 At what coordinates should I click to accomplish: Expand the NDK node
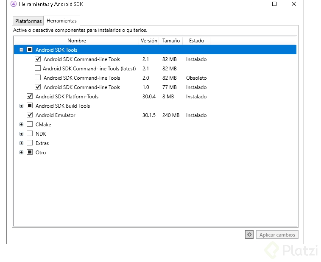[x=21, y=134]
